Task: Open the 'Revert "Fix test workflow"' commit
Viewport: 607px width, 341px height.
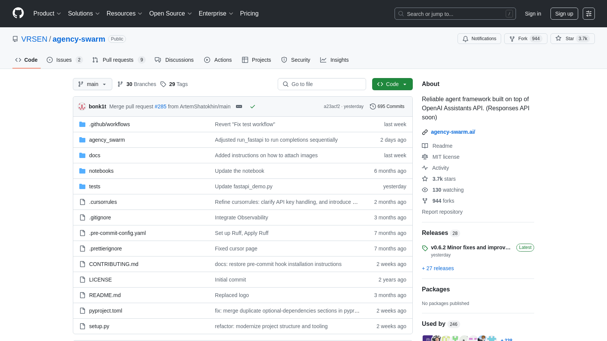Action: click(x=245, y=124)
